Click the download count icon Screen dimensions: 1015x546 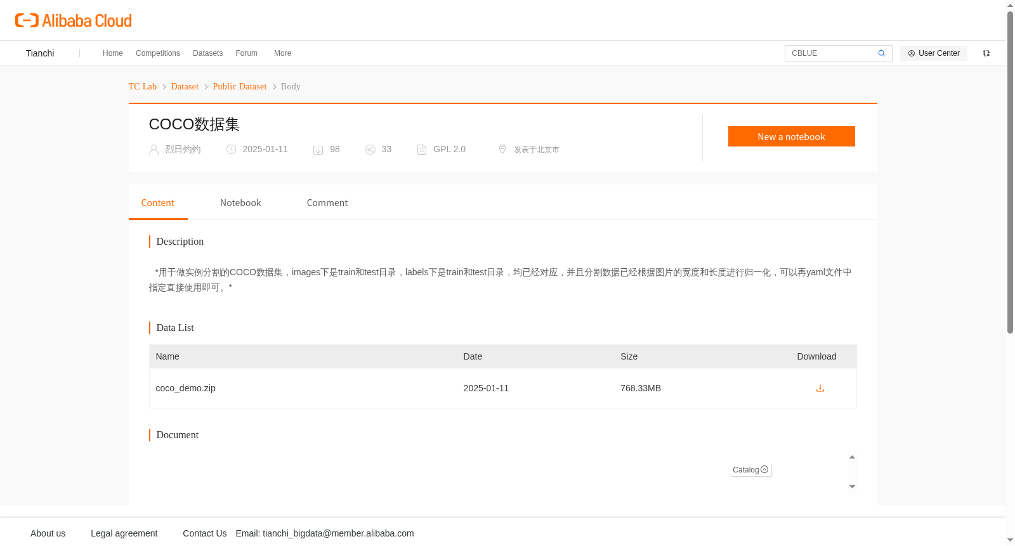(318, 150)
